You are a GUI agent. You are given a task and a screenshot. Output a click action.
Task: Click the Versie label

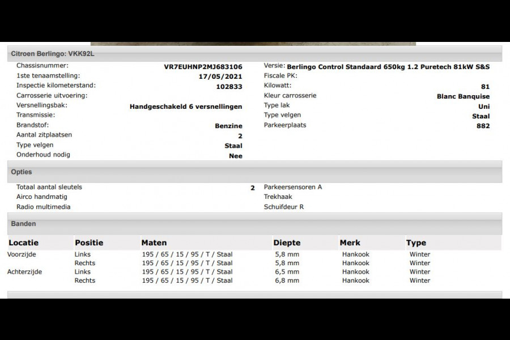point(274,65)
